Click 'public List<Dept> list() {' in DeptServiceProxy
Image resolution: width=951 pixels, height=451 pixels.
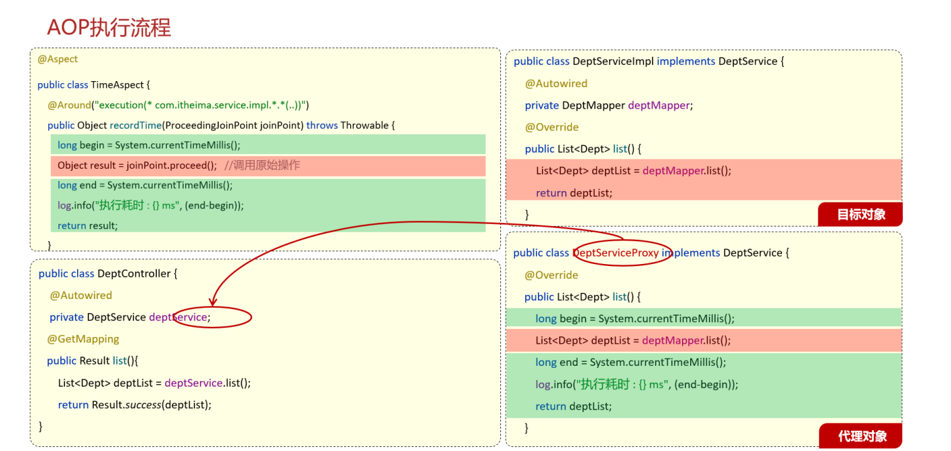pos(583,297)
